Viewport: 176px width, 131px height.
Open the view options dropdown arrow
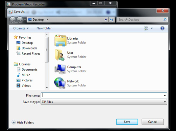point(152,28)
